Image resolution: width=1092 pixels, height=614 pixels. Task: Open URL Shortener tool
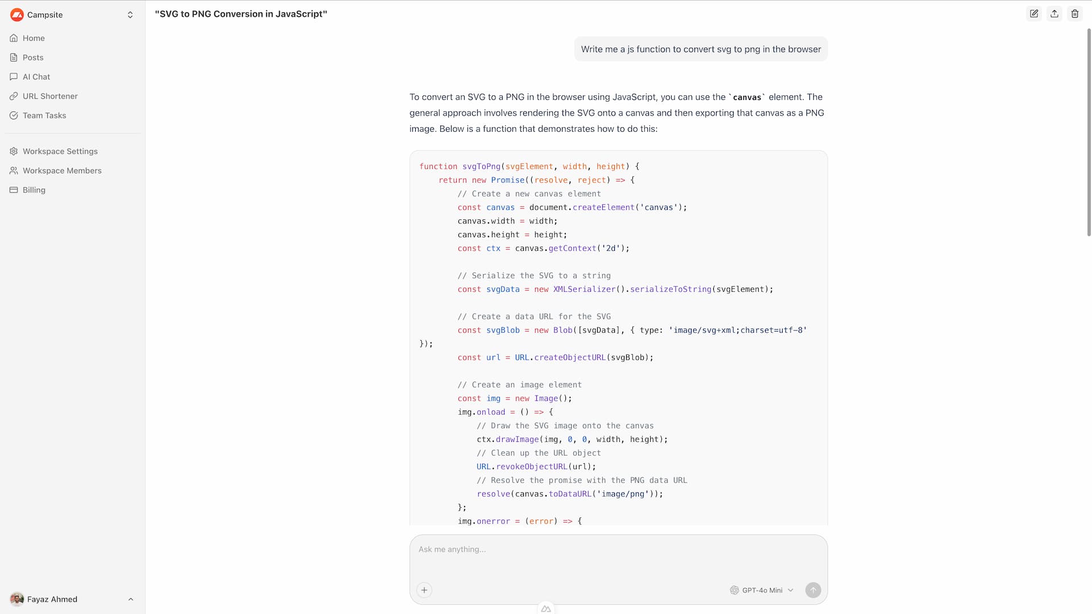50,96
